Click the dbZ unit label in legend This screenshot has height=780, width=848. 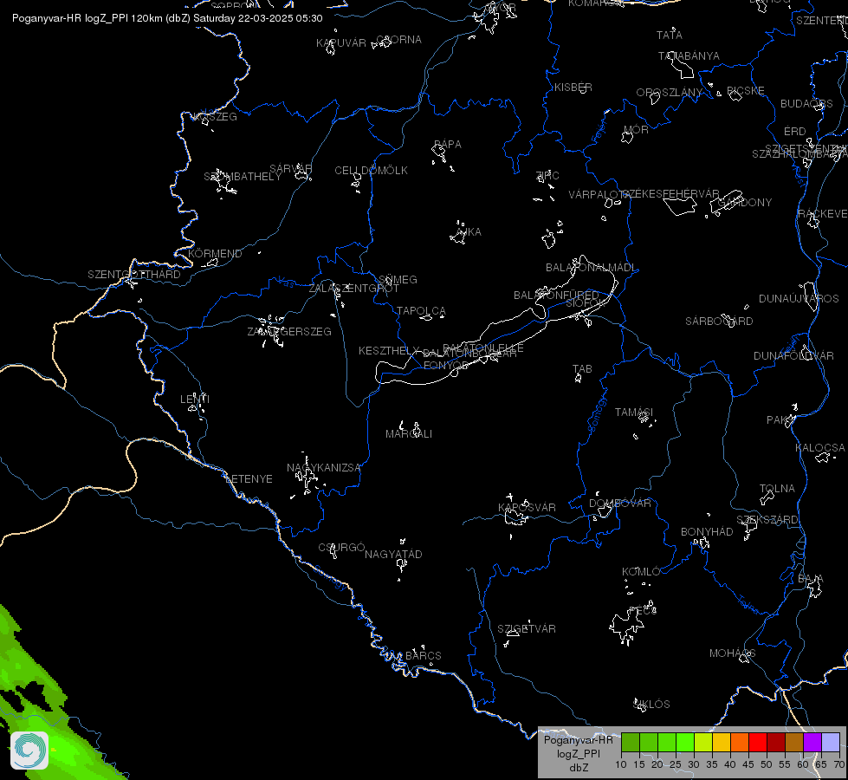coord(579,768)
